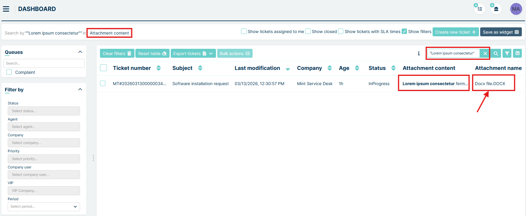Collapse the Queues panel

[x=80, y=52]
